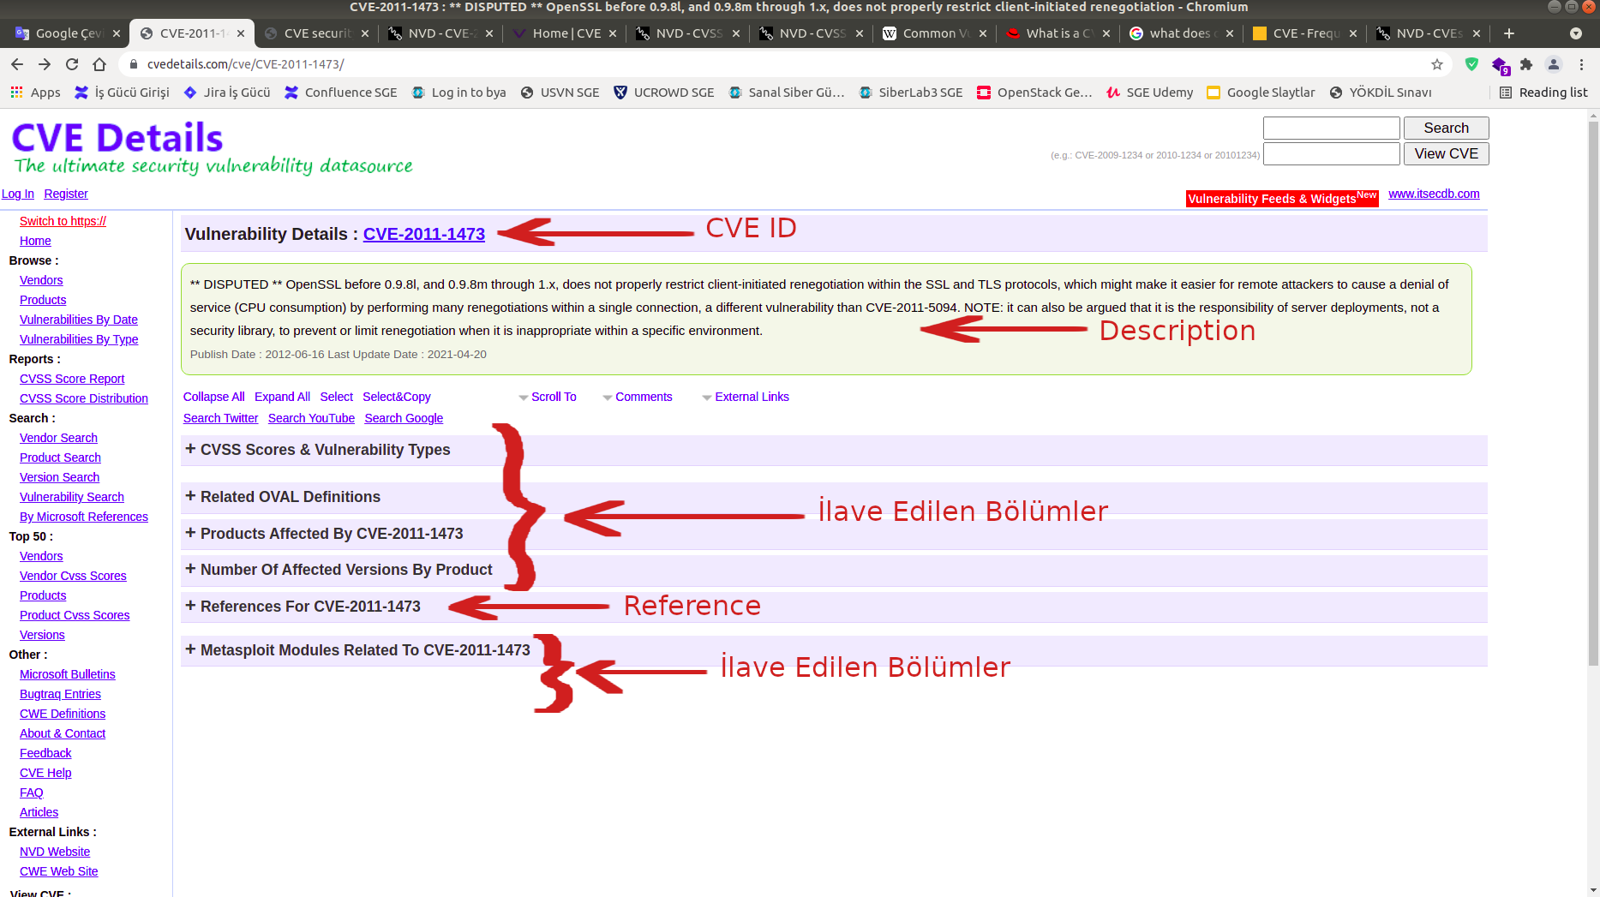
Task: Reload the current page
Action: (x=72, y=64)
